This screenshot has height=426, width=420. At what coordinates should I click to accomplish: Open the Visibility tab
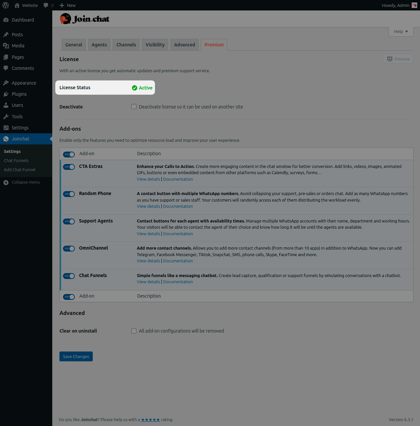tap(155, 45)
